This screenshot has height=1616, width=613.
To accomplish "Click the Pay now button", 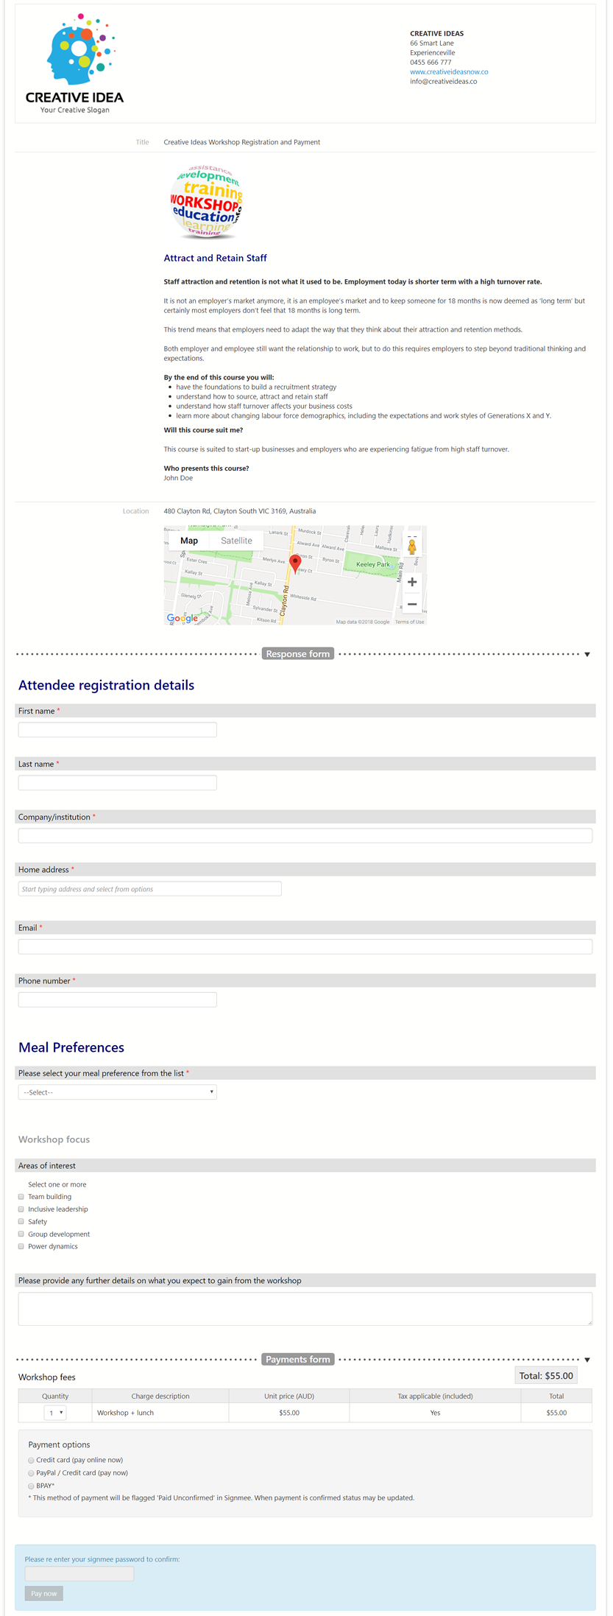I will [x=44, y=1593].
